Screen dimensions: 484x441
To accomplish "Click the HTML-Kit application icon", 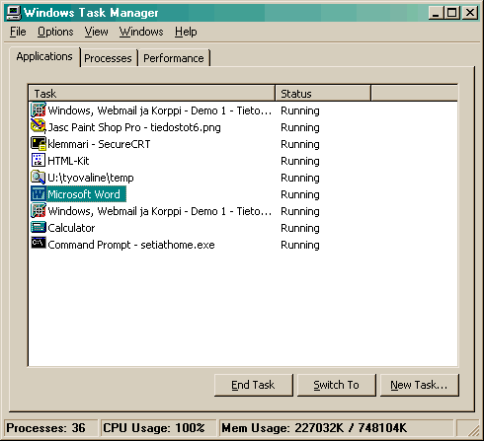I will [x=39, y=160].
